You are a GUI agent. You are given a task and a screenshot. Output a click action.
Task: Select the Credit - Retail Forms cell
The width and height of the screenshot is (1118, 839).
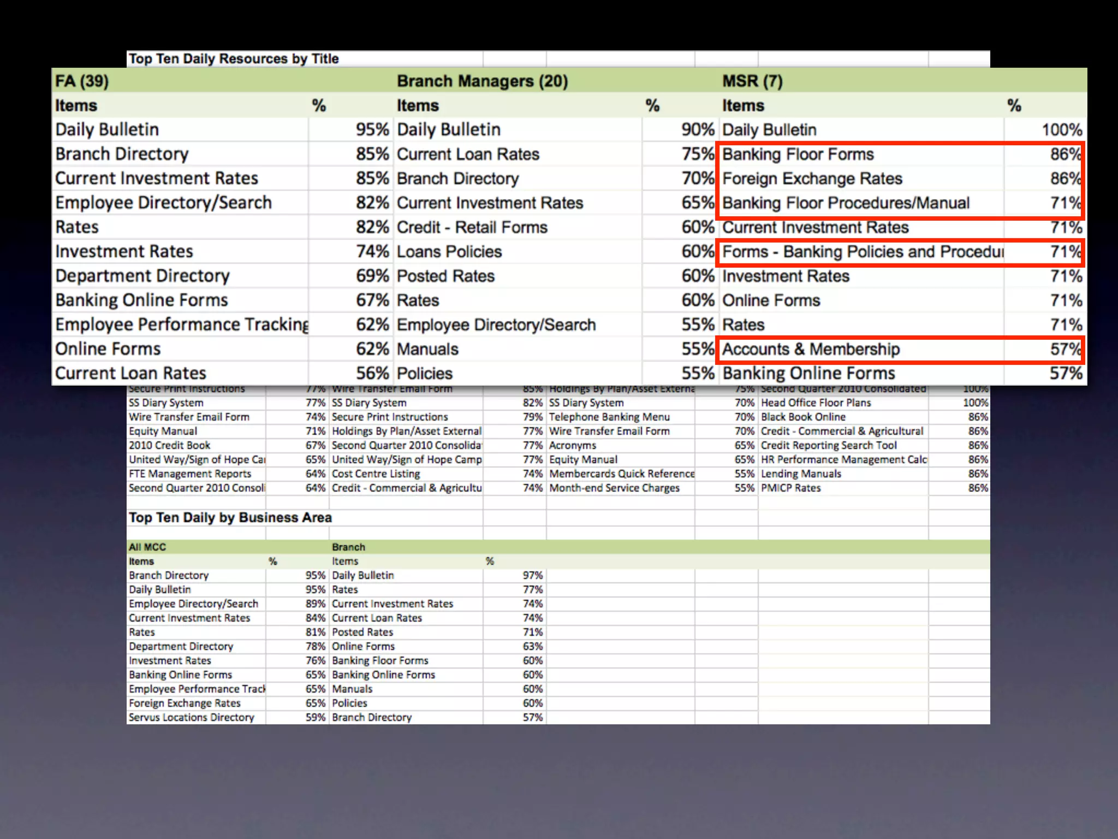(x=472, y=227)
